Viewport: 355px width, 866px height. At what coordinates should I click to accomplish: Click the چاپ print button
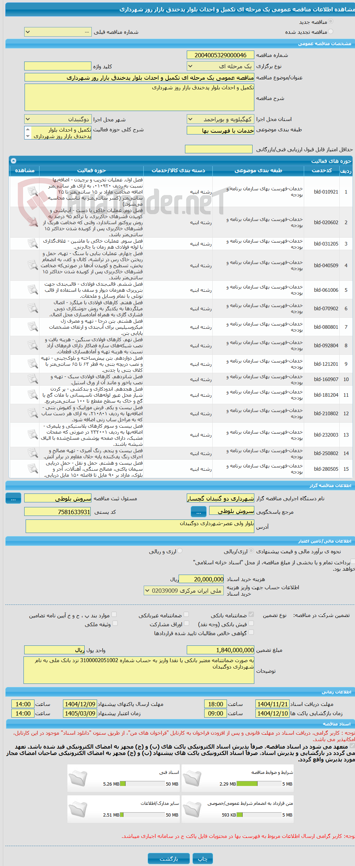pyautogui.click(x=202, y=859)
